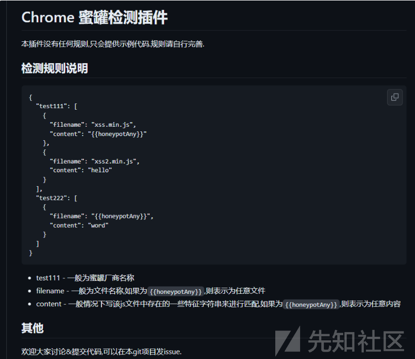
Task: Click the "test222": [ code line
Action: (x=56, y=198)
